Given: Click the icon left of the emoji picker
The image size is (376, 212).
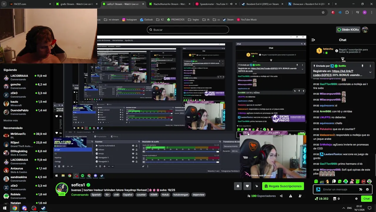Looking at the screenshot, I should tap(361, 189).
